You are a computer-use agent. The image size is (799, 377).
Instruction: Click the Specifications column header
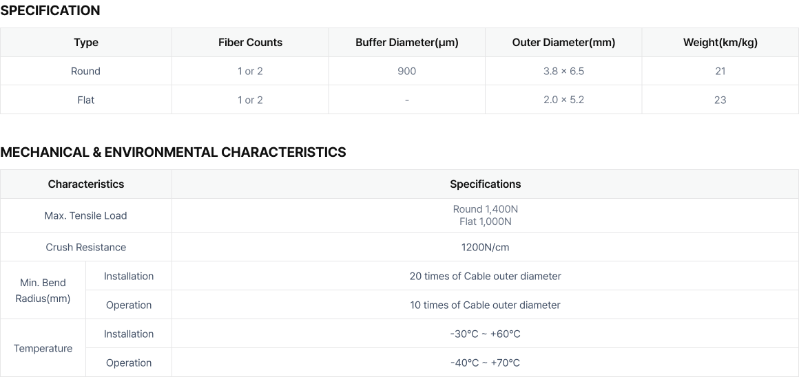(x=485, y=184)
